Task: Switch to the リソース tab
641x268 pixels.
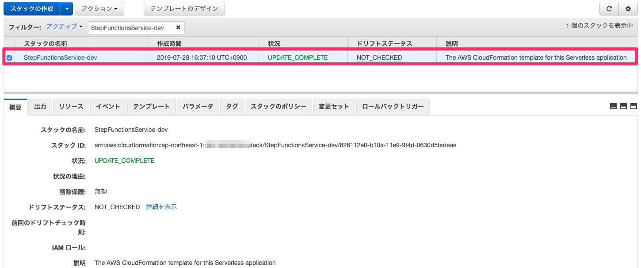Action: [71, 107]
